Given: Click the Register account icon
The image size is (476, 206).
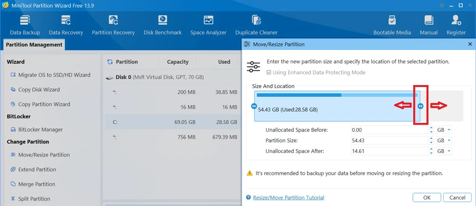Looking at the screenshot, I should point(456,25).
